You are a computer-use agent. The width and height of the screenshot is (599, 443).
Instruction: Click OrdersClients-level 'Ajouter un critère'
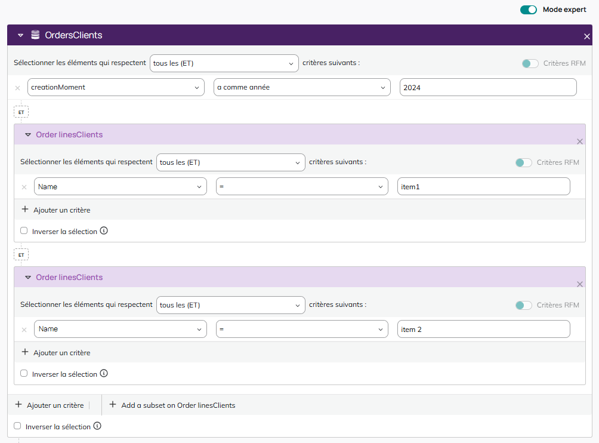(50, 405)
